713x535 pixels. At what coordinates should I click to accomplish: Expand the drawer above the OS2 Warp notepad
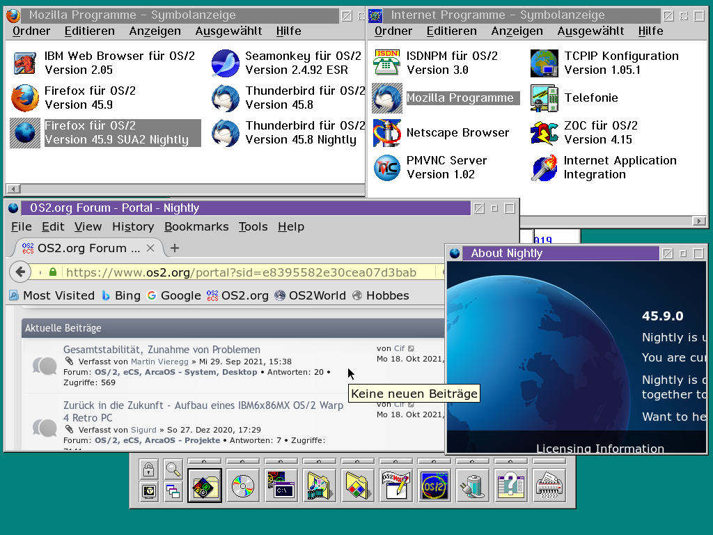(395, 461)
